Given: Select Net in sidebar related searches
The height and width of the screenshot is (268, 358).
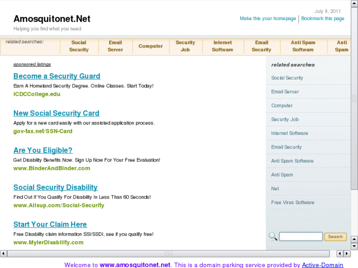Looking at the screenshot, I should click(x=275, y=189).
